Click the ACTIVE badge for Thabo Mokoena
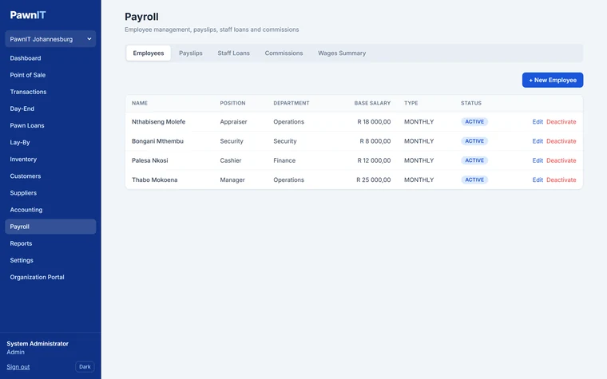The height and width of the screenshot is (379, 607). (x=474, y=180)
